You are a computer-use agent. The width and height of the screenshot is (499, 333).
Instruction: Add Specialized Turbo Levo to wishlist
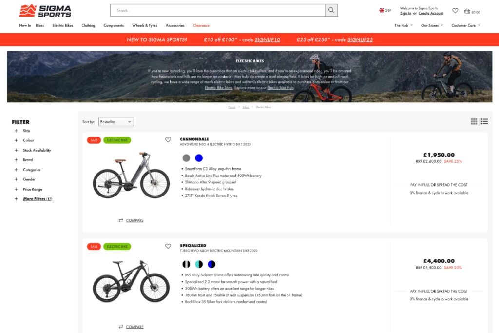[x=168, y=246]
